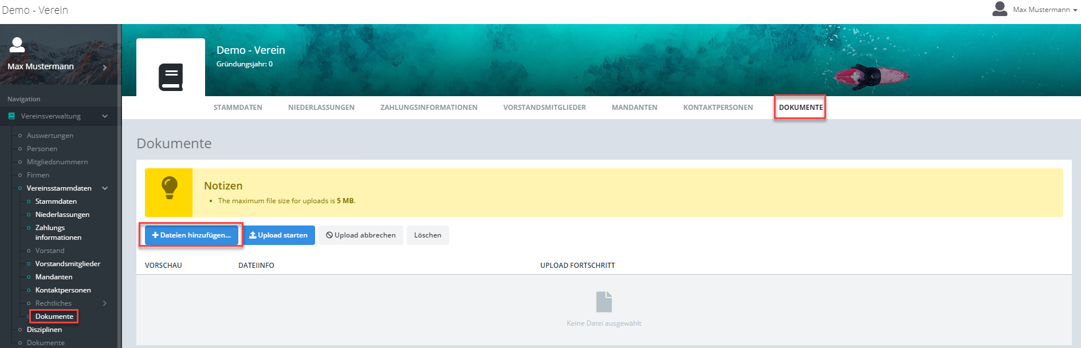Image resolution: width=1081 pixels, height=348 pixels.
Task: Open Personen in sidebar
Action: 42,149
